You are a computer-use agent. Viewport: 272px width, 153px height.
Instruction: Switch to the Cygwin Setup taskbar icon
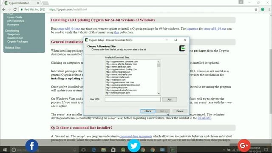(173, 150)
